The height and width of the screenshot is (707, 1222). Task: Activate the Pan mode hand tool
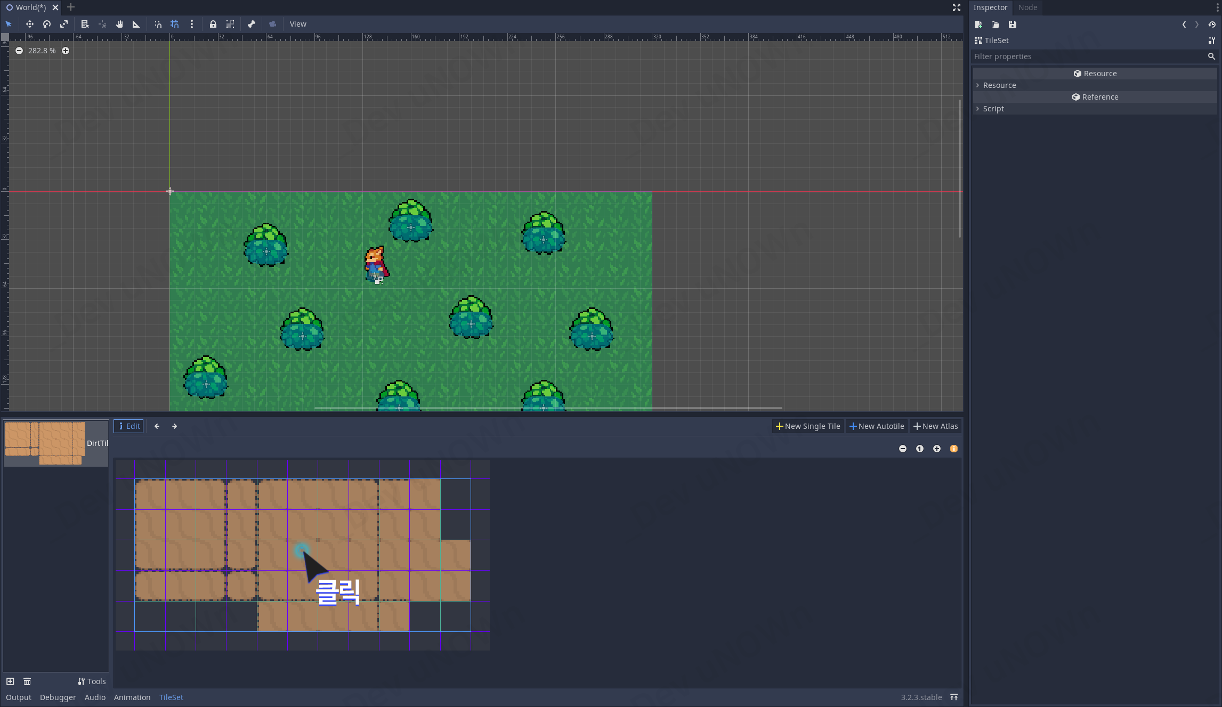pos(119,24)
